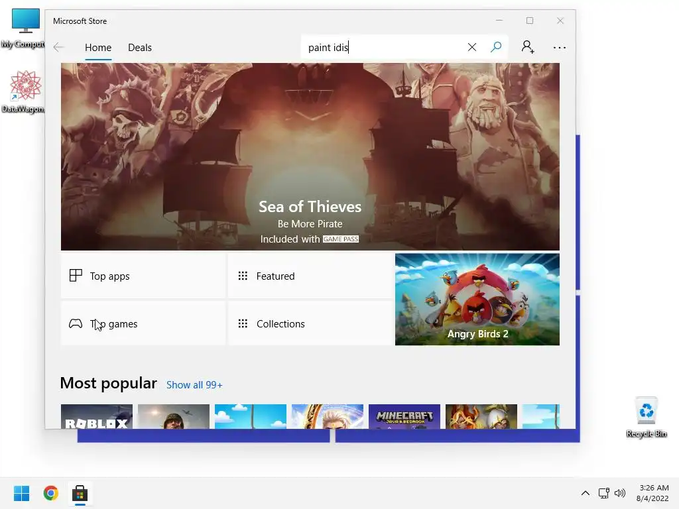Open the three-dot See more menu
Screen dimensions: 679x509
click(x=560, y=48)
